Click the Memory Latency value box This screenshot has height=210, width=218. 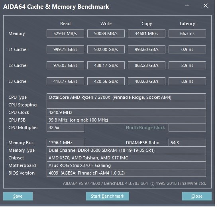[x=187, y=33]
